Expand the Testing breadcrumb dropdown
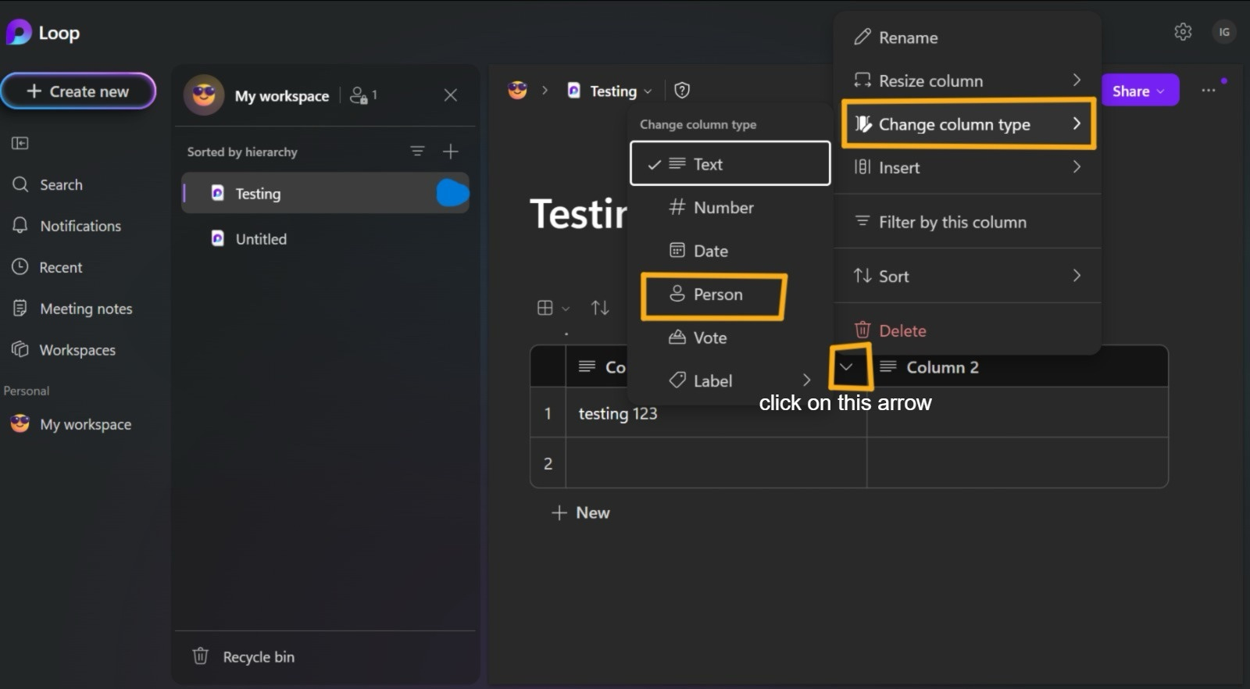Screen dimensions: 1250x689 pyautogui.click(x=648, y=91)
